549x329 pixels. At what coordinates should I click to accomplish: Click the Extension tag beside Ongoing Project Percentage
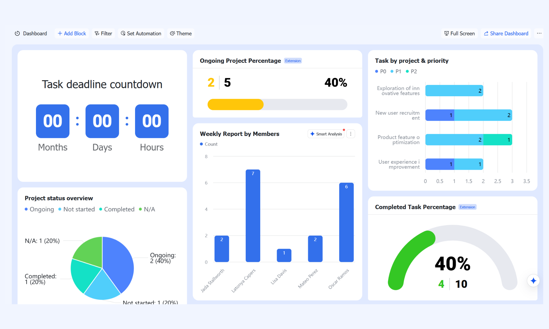point(293,61)
